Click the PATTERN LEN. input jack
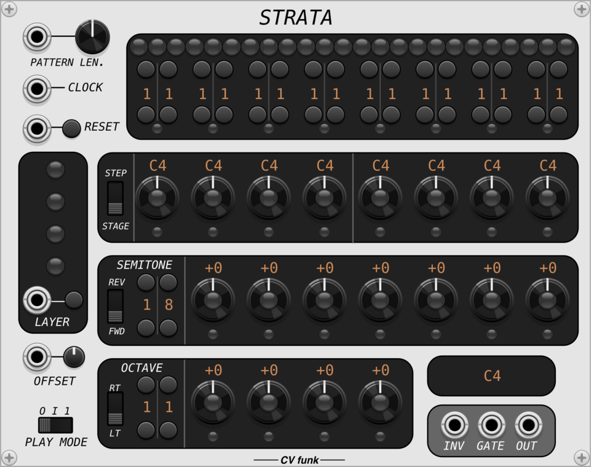The image size is (591, 467). (36, 37)
